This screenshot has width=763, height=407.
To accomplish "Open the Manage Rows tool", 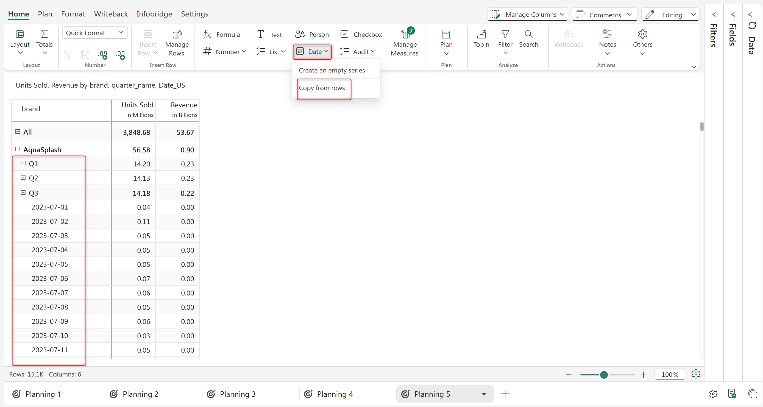I will [177, 43].
